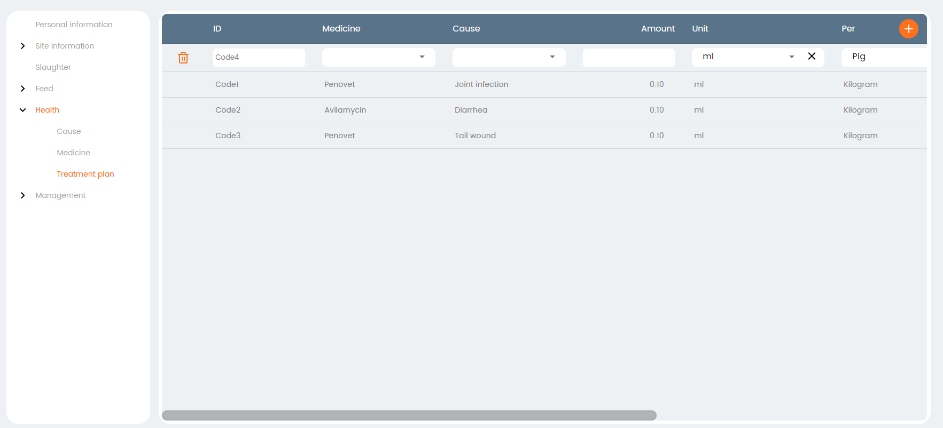
Task: Select the Health menu label
Action: [x=47, y=110]
